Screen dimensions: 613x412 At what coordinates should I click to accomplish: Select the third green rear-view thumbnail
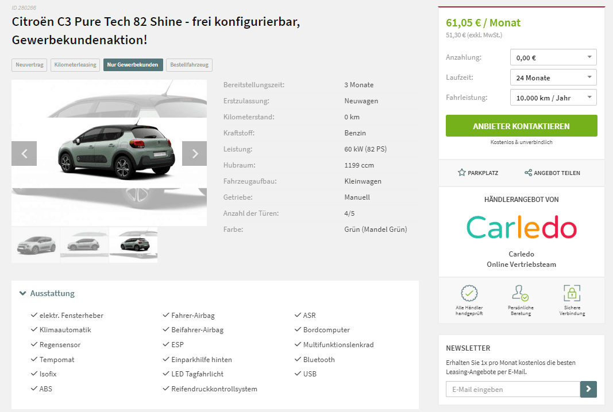(x=133, y=245)
